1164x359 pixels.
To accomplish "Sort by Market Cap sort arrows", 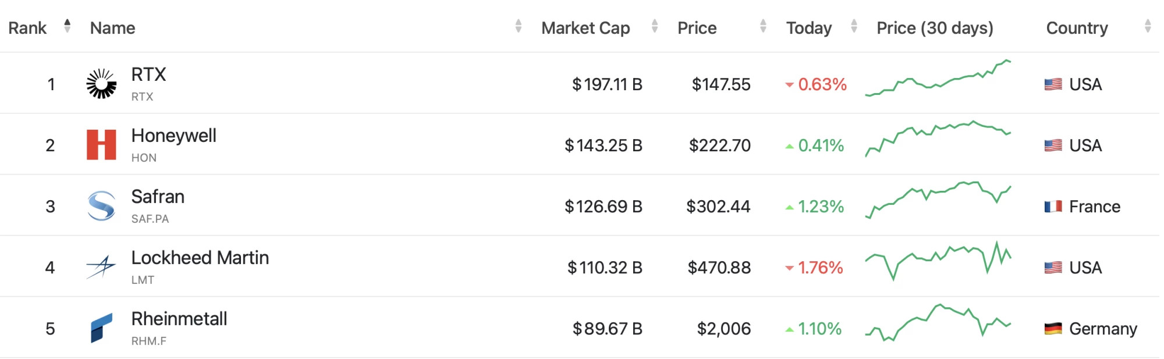I will (655, 26).
